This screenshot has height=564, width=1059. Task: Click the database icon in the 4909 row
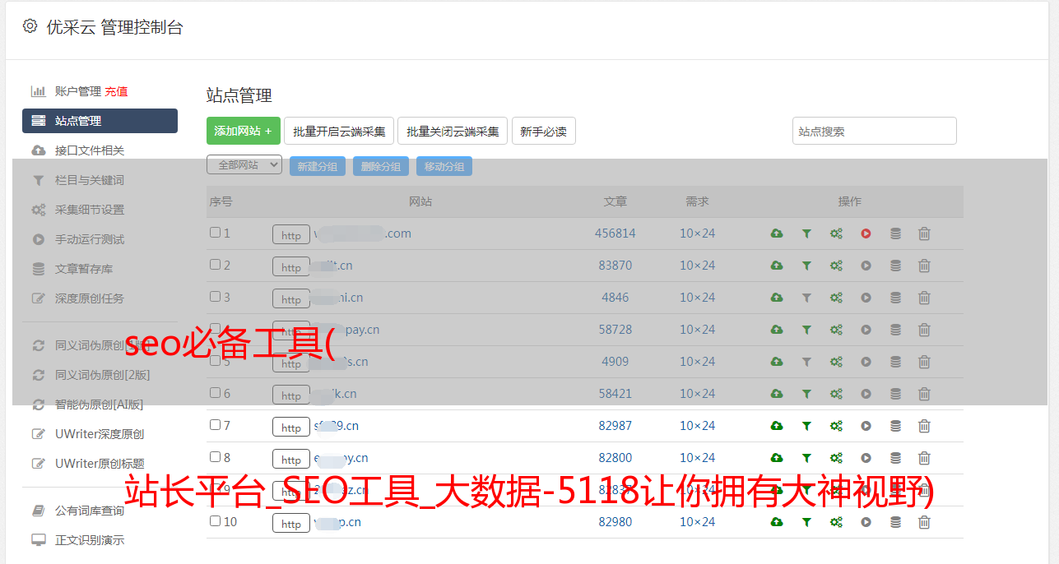[x=895, y=362]
